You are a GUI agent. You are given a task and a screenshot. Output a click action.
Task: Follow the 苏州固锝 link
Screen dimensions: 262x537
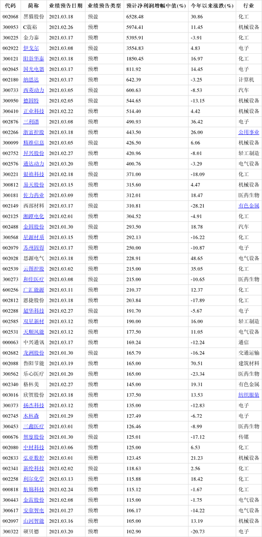point(34,248)
